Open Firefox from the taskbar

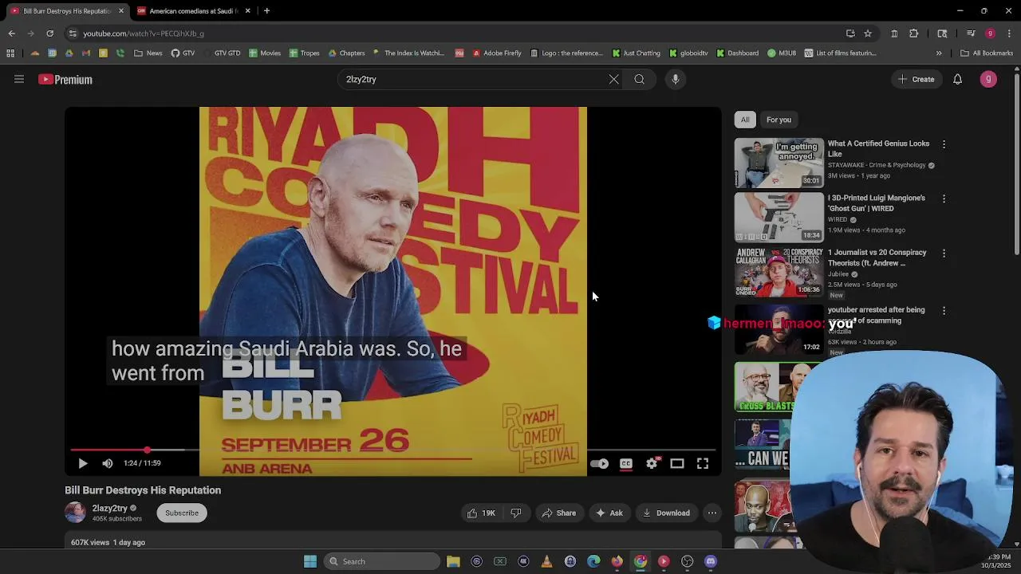click(x=617, y=561)
